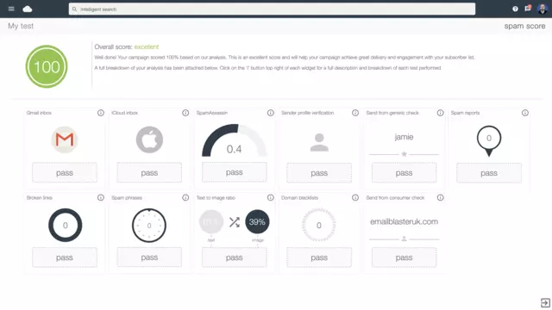This screenshot has width=552, height=310.
Task: Click the 'emailblasteruk.com' domain text
Action: point(404,222)
